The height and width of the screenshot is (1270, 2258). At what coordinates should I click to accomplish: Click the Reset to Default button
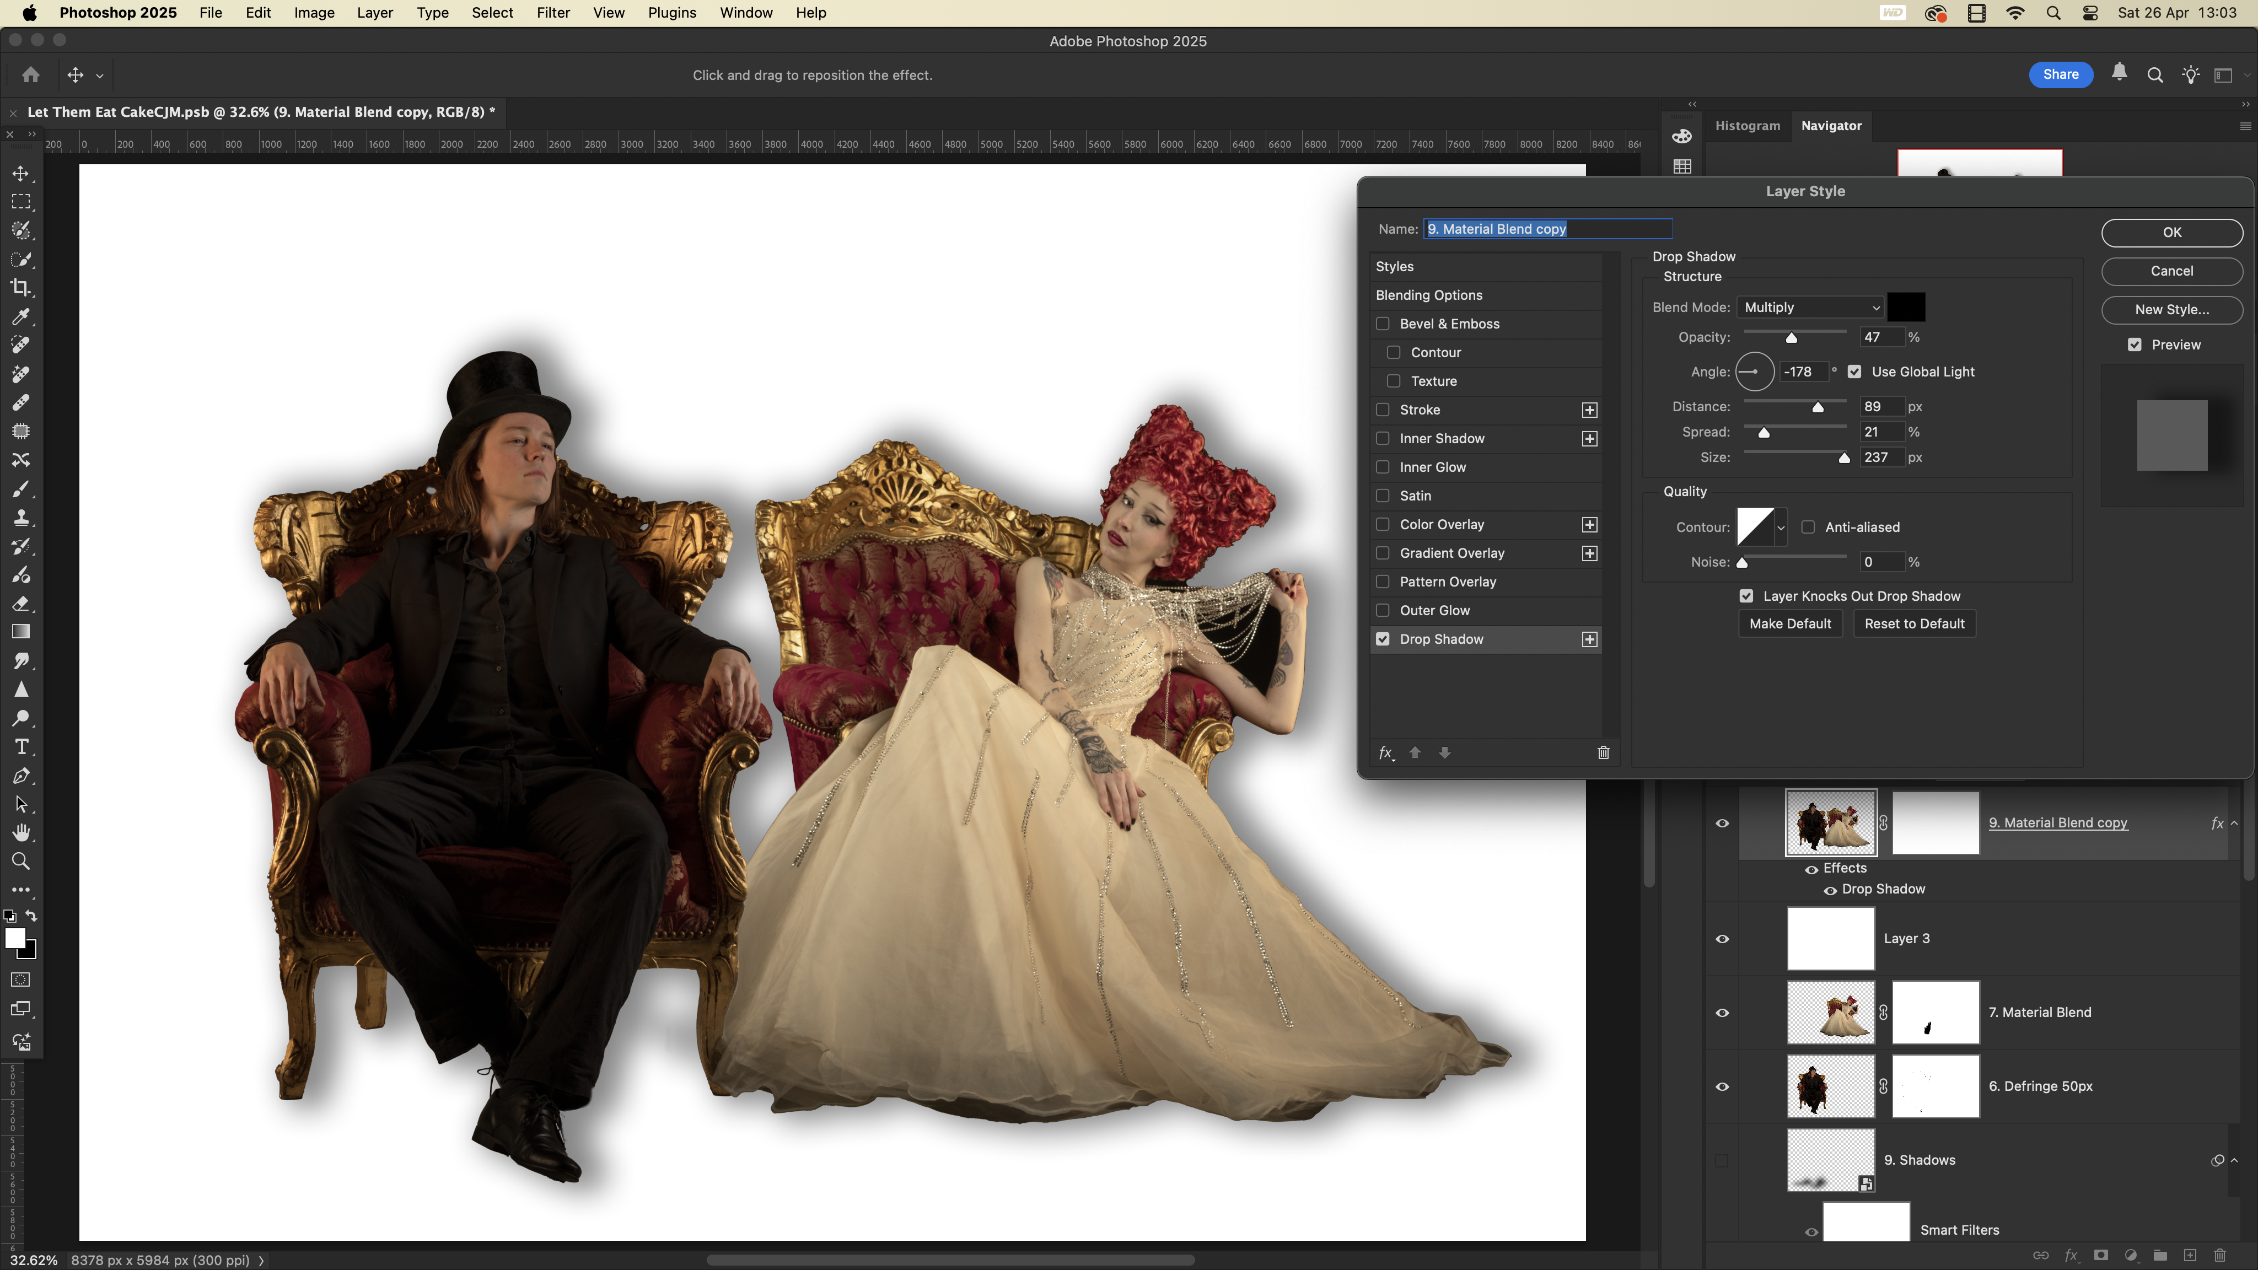[1913, 624]
